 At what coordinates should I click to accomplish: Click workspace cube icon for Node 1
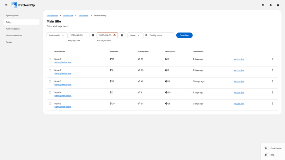point(166,59)
